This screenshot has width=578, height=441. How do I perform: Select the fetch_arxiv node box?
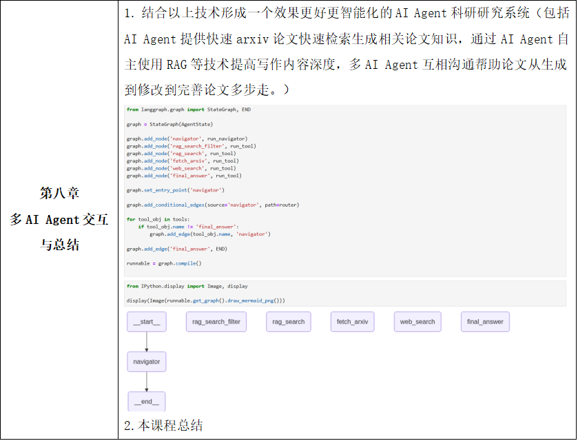pos(353,322)
